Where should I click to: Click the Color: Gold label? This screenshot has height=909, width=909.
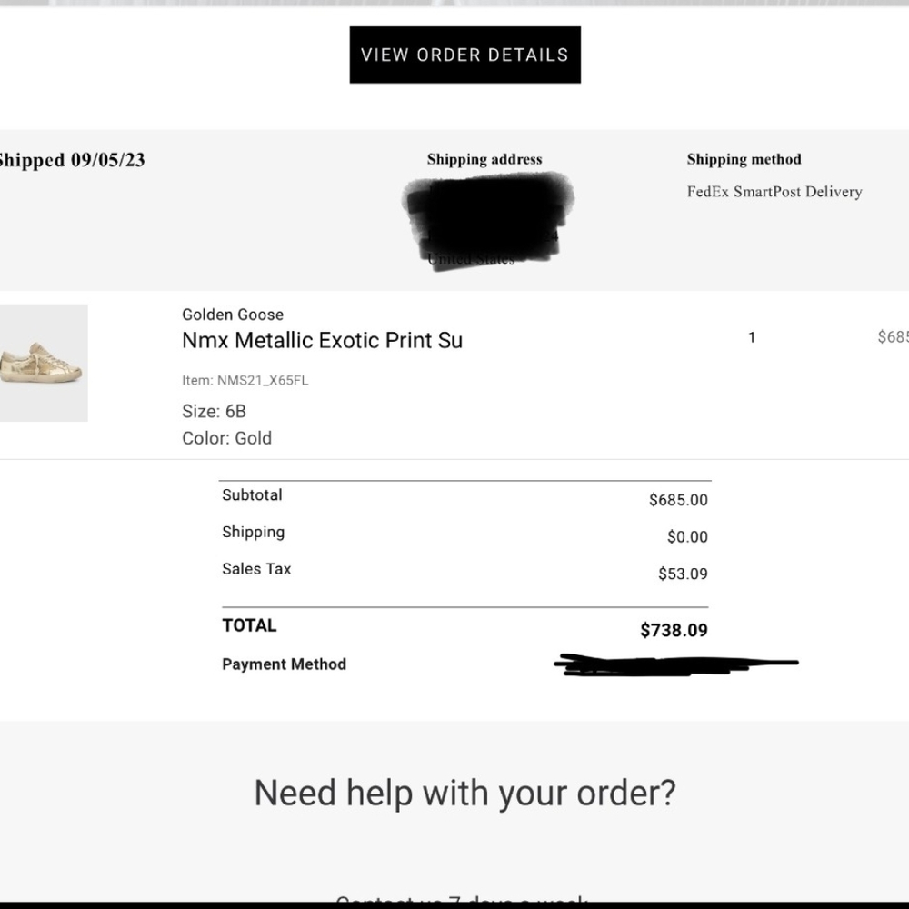226,438
